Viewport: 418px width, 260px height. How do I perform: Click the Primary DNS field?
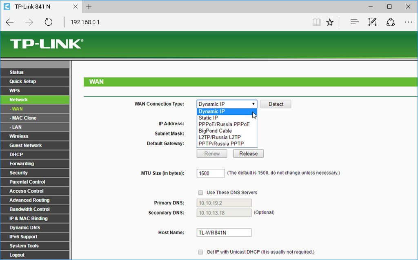tap(224, 203)
